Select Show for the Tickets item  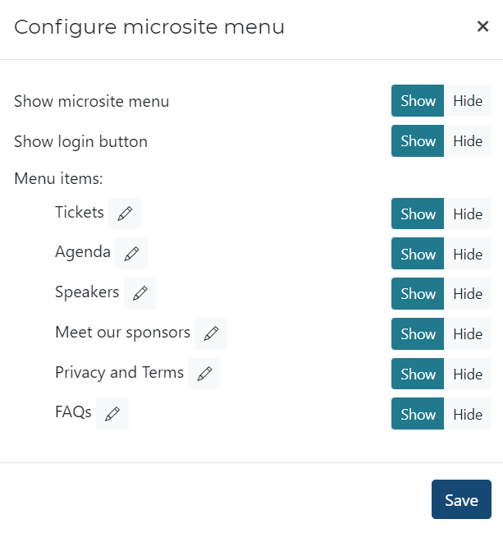(x=418, y=214)
